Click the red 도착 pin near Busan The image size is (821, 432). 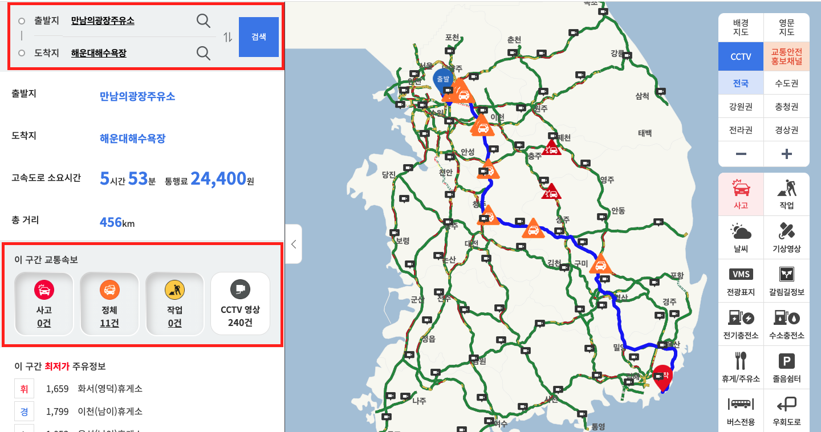[x=663, y=377]
